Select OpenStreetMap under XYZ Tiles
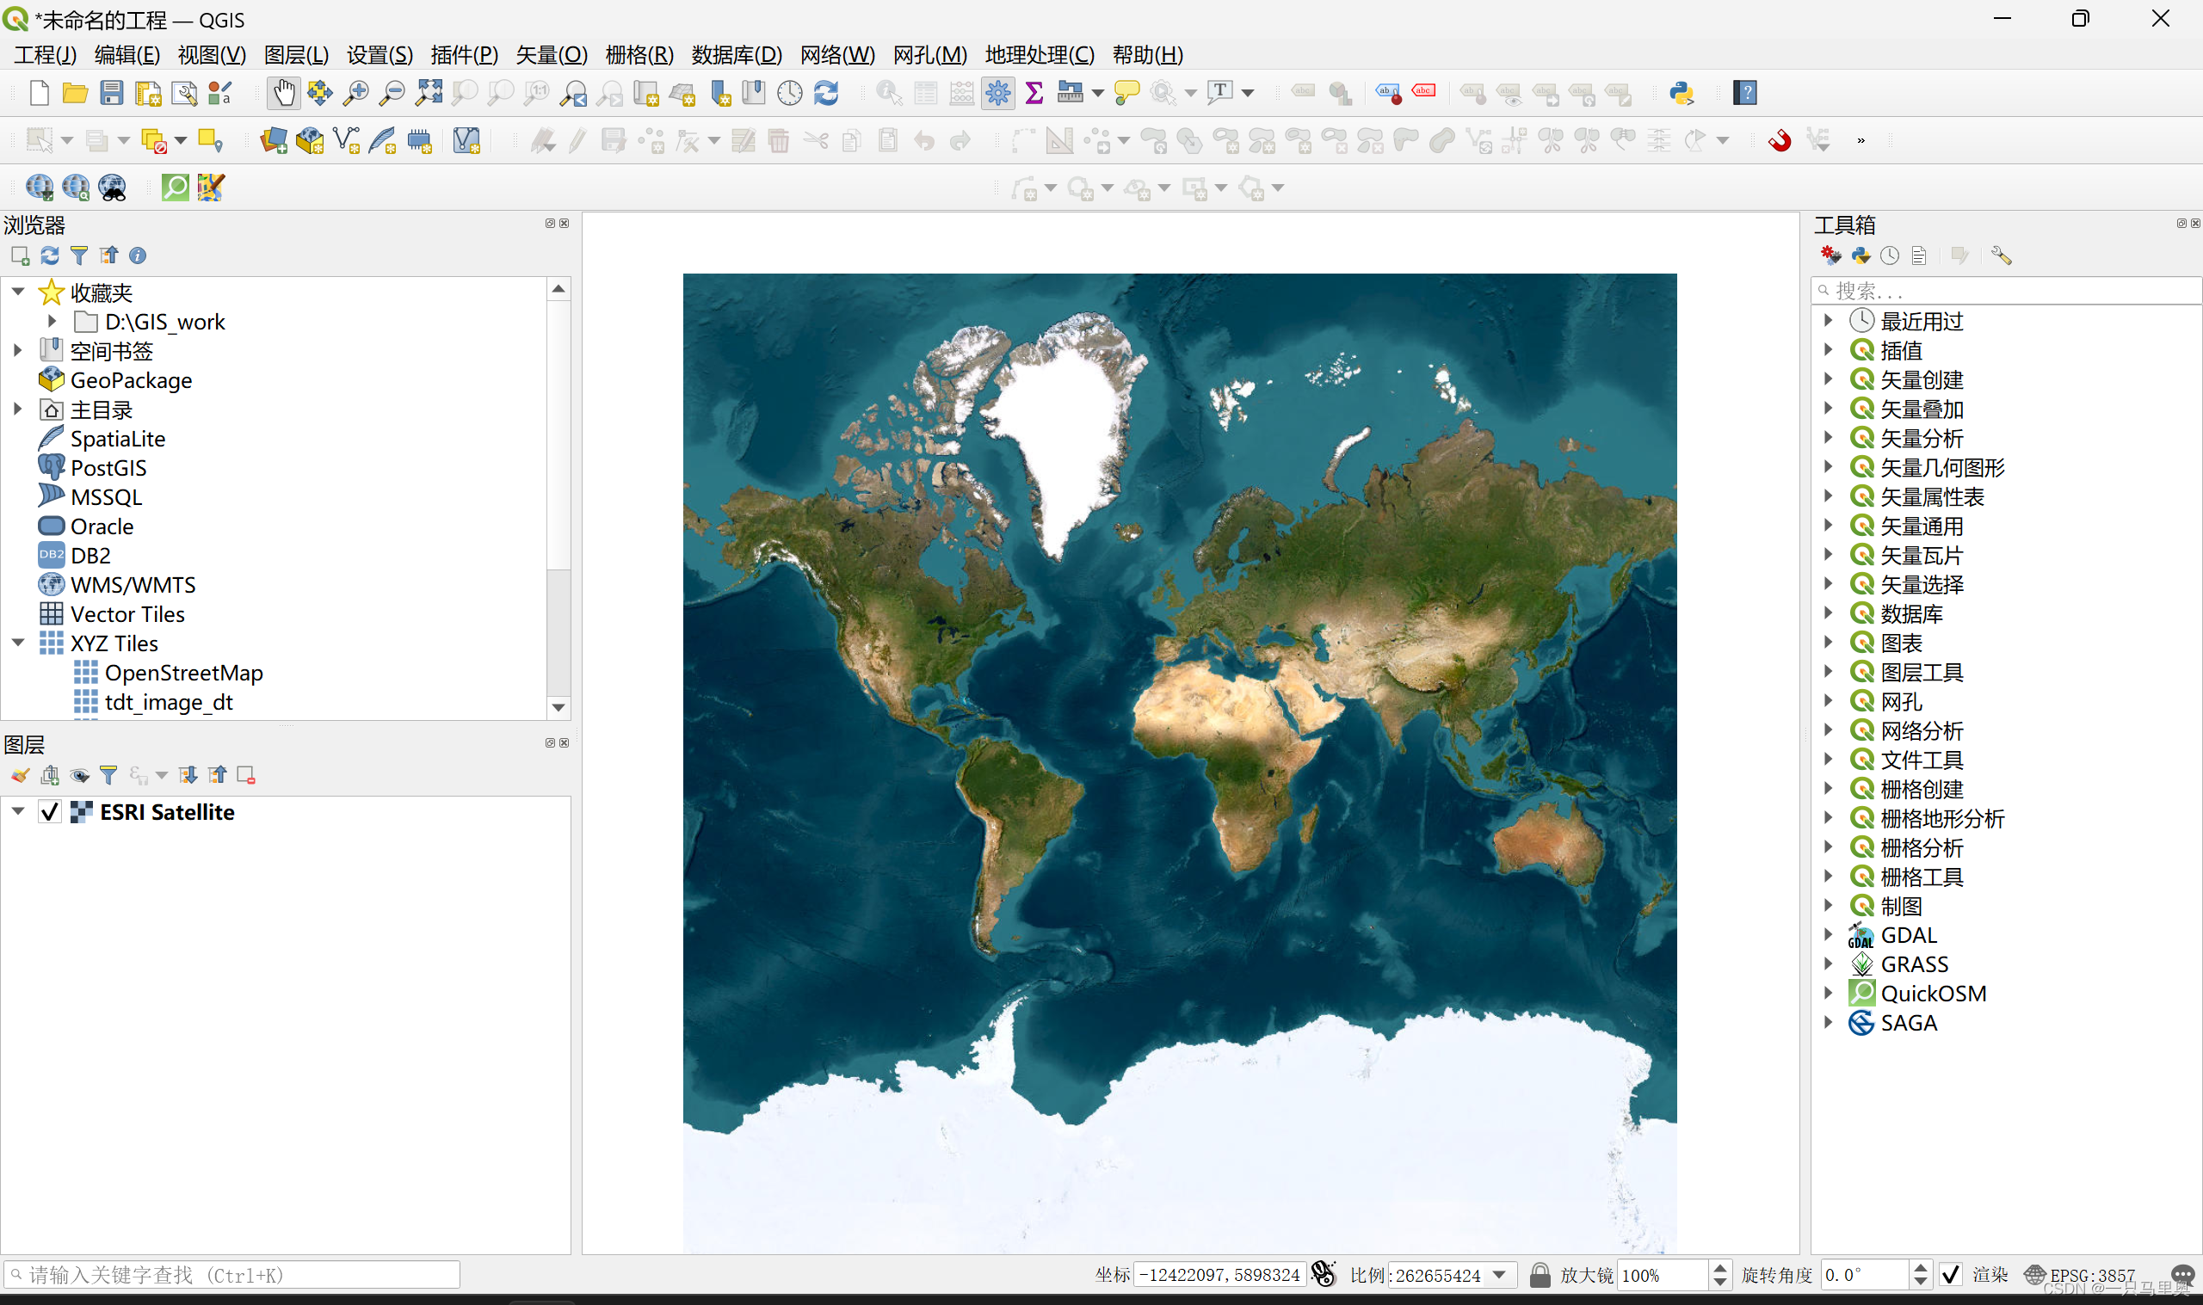The height and width of the screenshot is (1305, 2203). (183, 673)
